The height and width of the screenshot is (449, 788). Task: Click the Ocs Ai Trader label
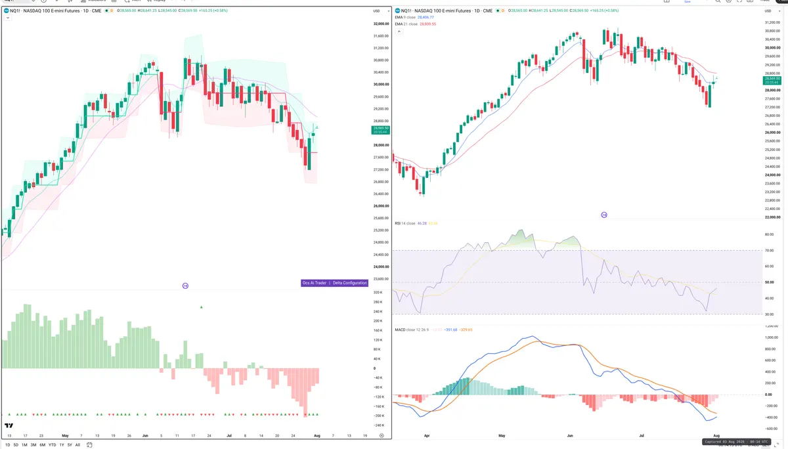(314, 283)
